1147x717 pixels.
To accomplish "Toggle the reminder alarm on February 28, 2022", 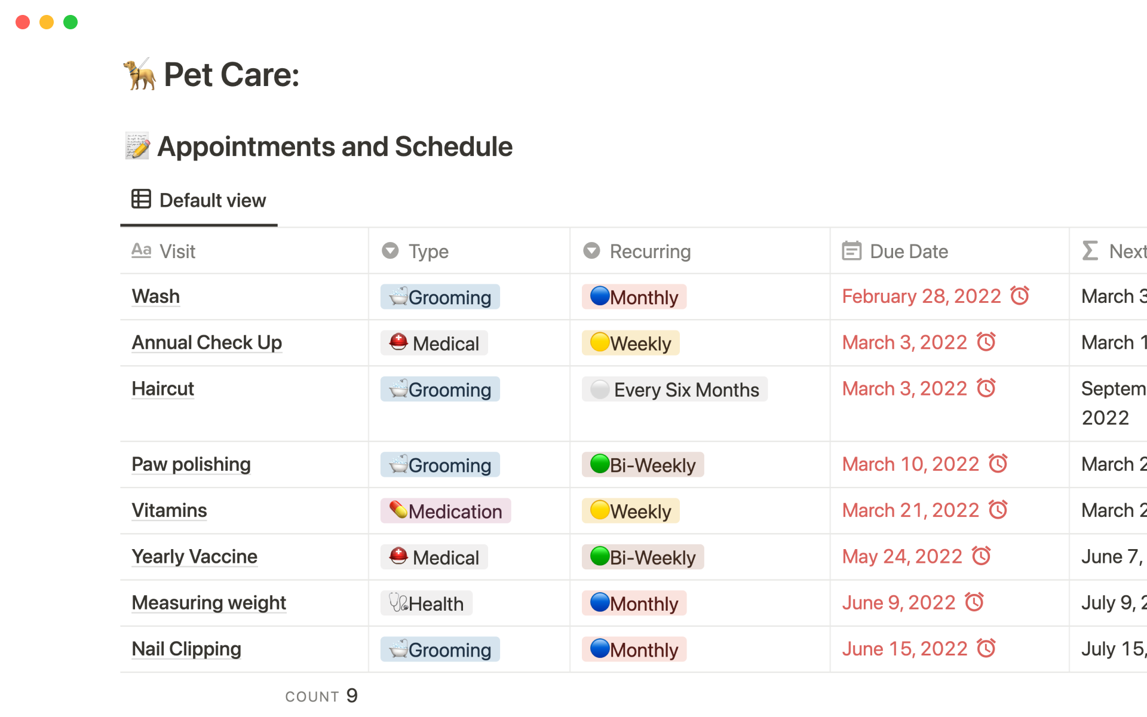I will click(x=1020, y=295).
